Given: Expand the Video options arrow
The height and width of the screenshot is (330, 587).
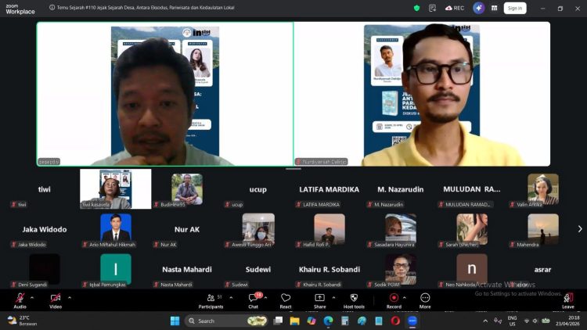Looking at the screenshot, I should coord(69,297).
